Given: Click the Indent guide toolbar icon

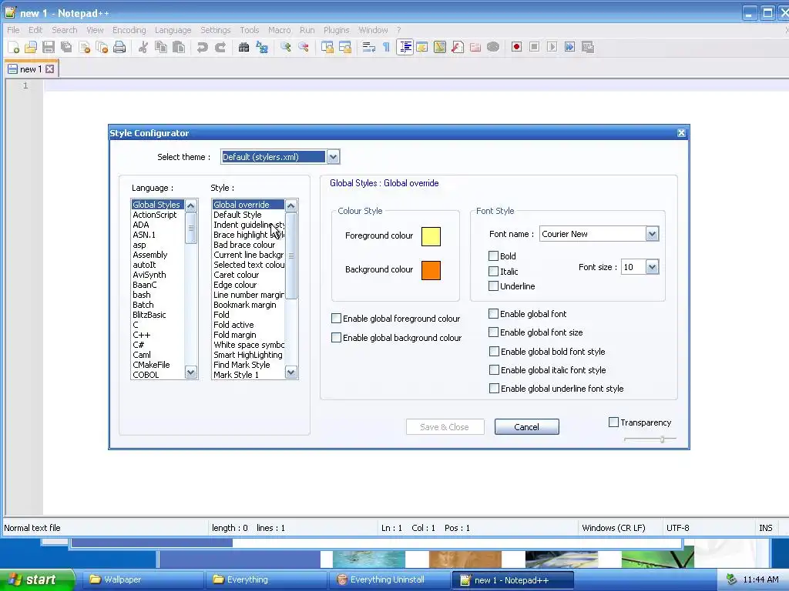Looking at the screenshot, I should (x=405, y=47).
